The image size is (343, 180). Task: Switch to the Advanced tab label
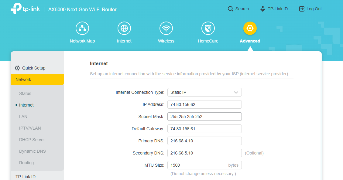coord(250,41)
